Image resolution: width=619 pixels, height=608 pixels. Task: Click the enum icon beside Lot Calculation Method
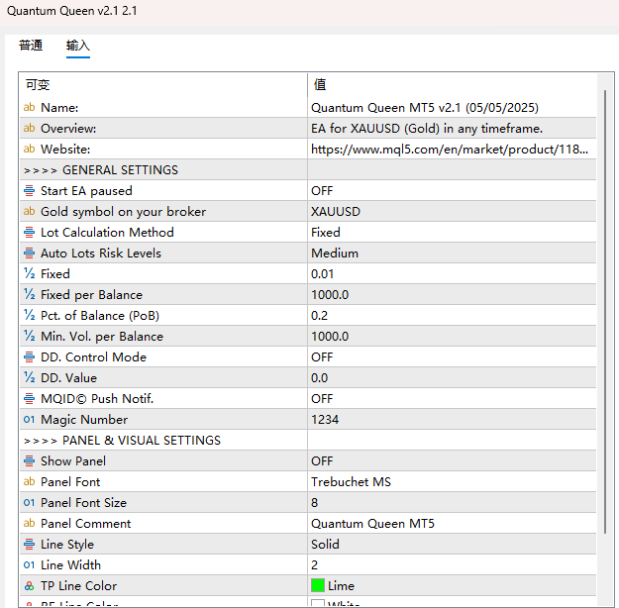[x=29, y=232]
